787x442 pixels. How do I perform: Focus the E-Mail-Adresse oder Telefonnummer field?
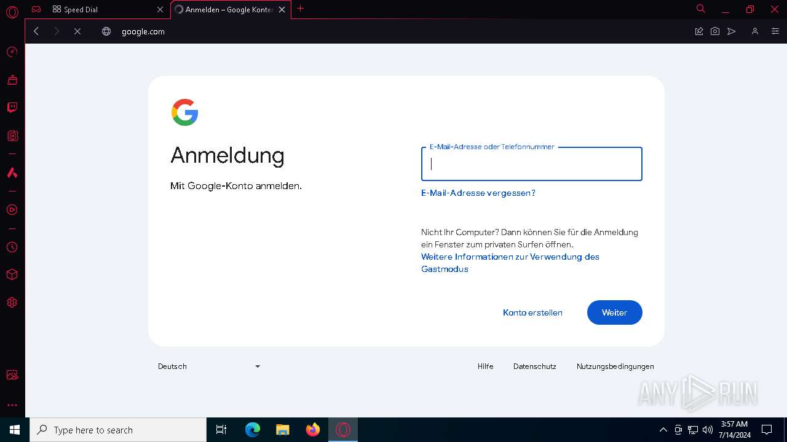(532, 164)
